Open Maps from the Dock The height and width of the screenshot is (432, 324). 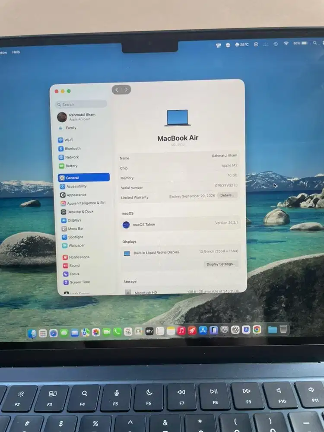85,333
